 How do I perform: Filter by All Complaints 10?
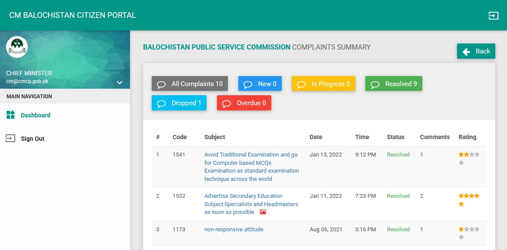click(190, 84)
